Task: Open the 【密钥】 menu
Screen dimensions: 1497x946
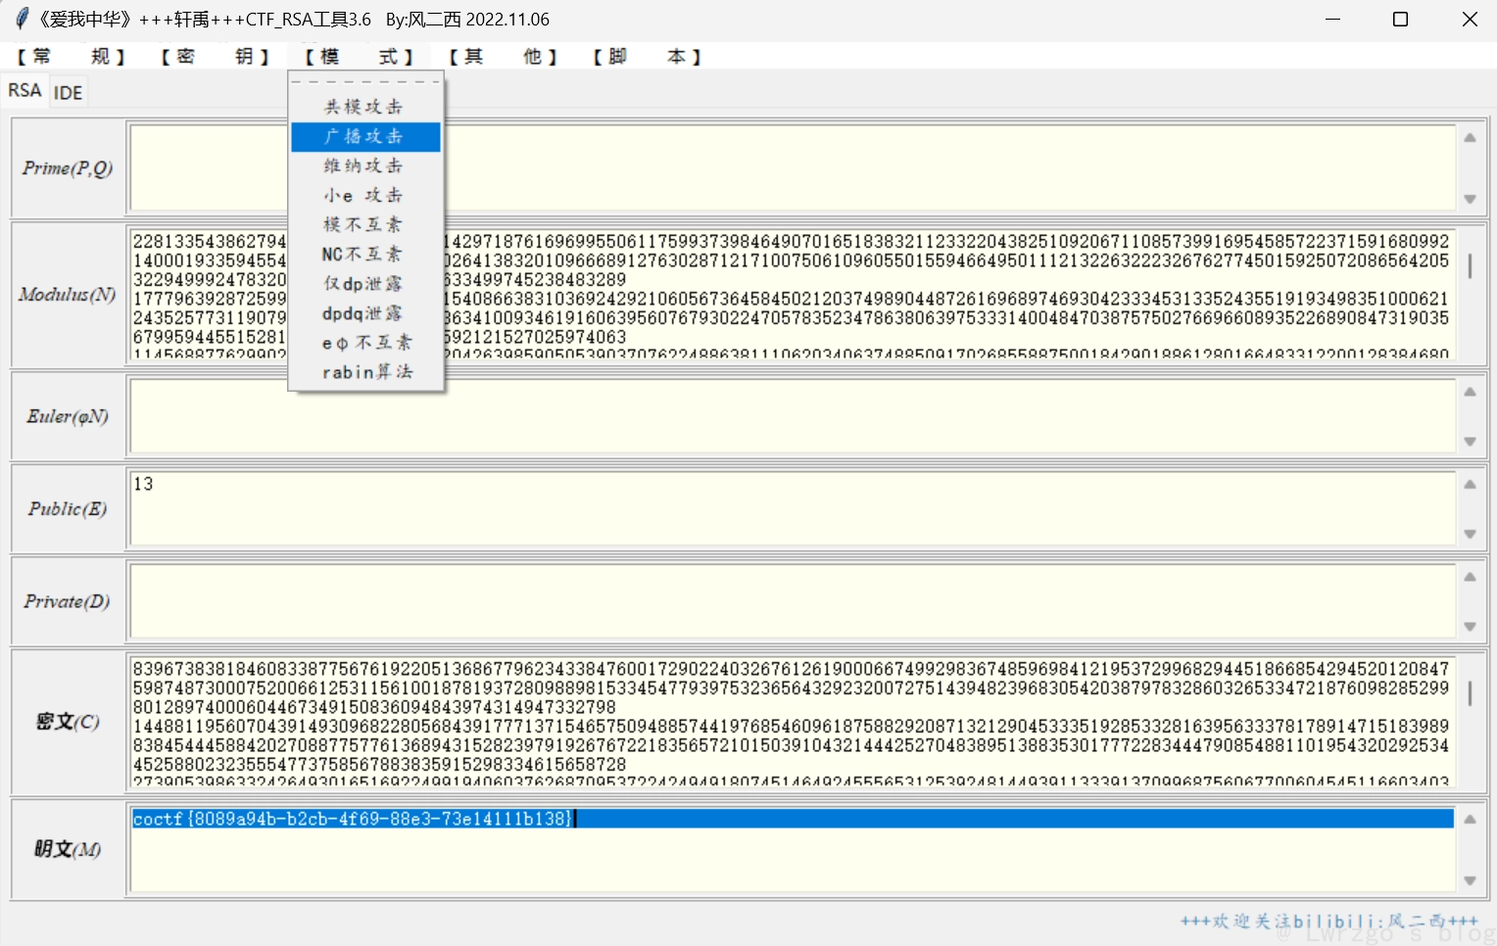Action: [x=215, y=57]
